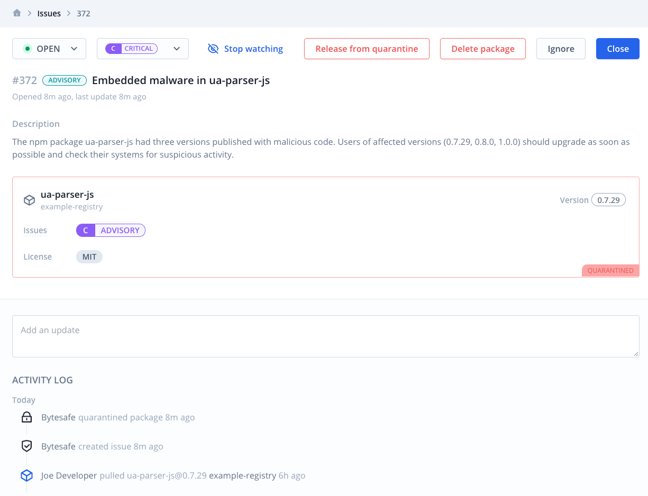The width and height of the screenshot is (648, 496).
Task: Click the shield icon beside created issue entry
Action: tap(26, 446)
